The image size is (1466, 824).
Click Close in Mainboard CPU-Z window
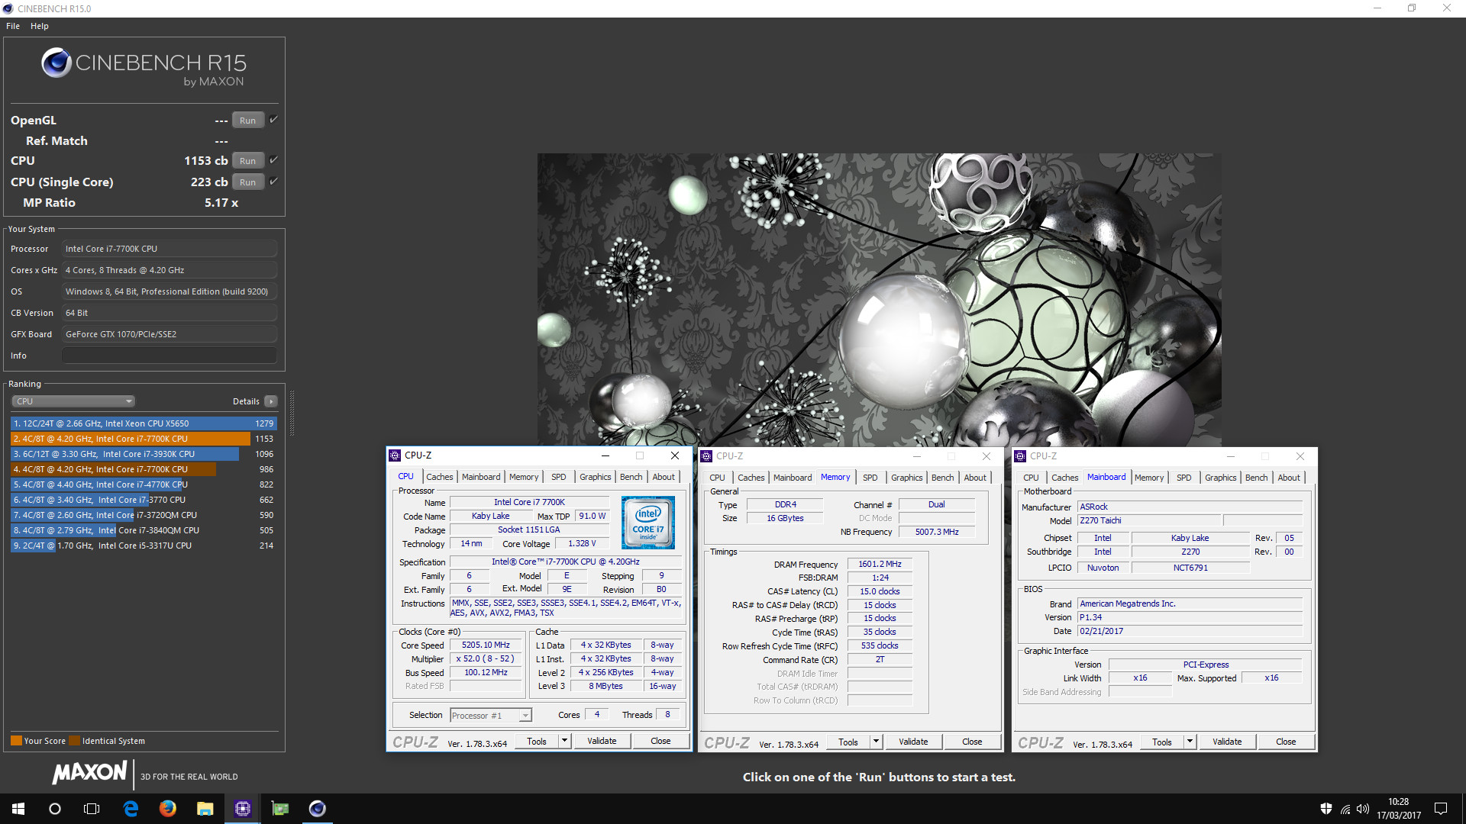(1286, 742)
